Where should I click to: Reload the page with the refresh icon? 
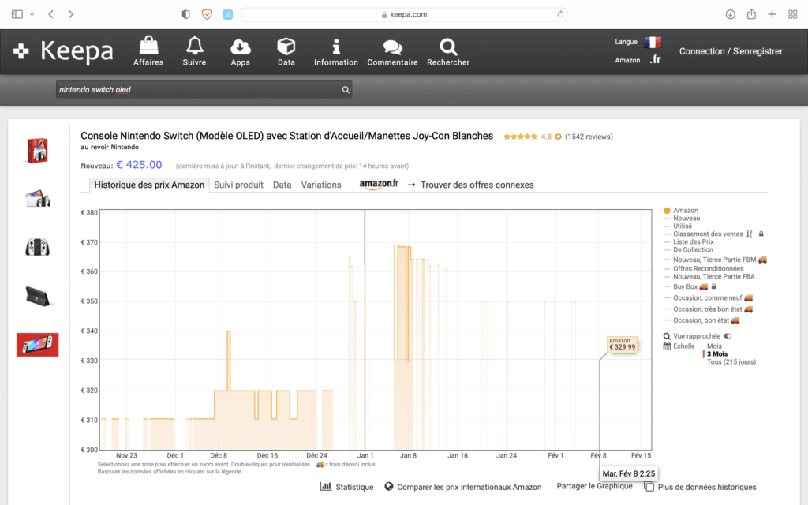[560, 14]
